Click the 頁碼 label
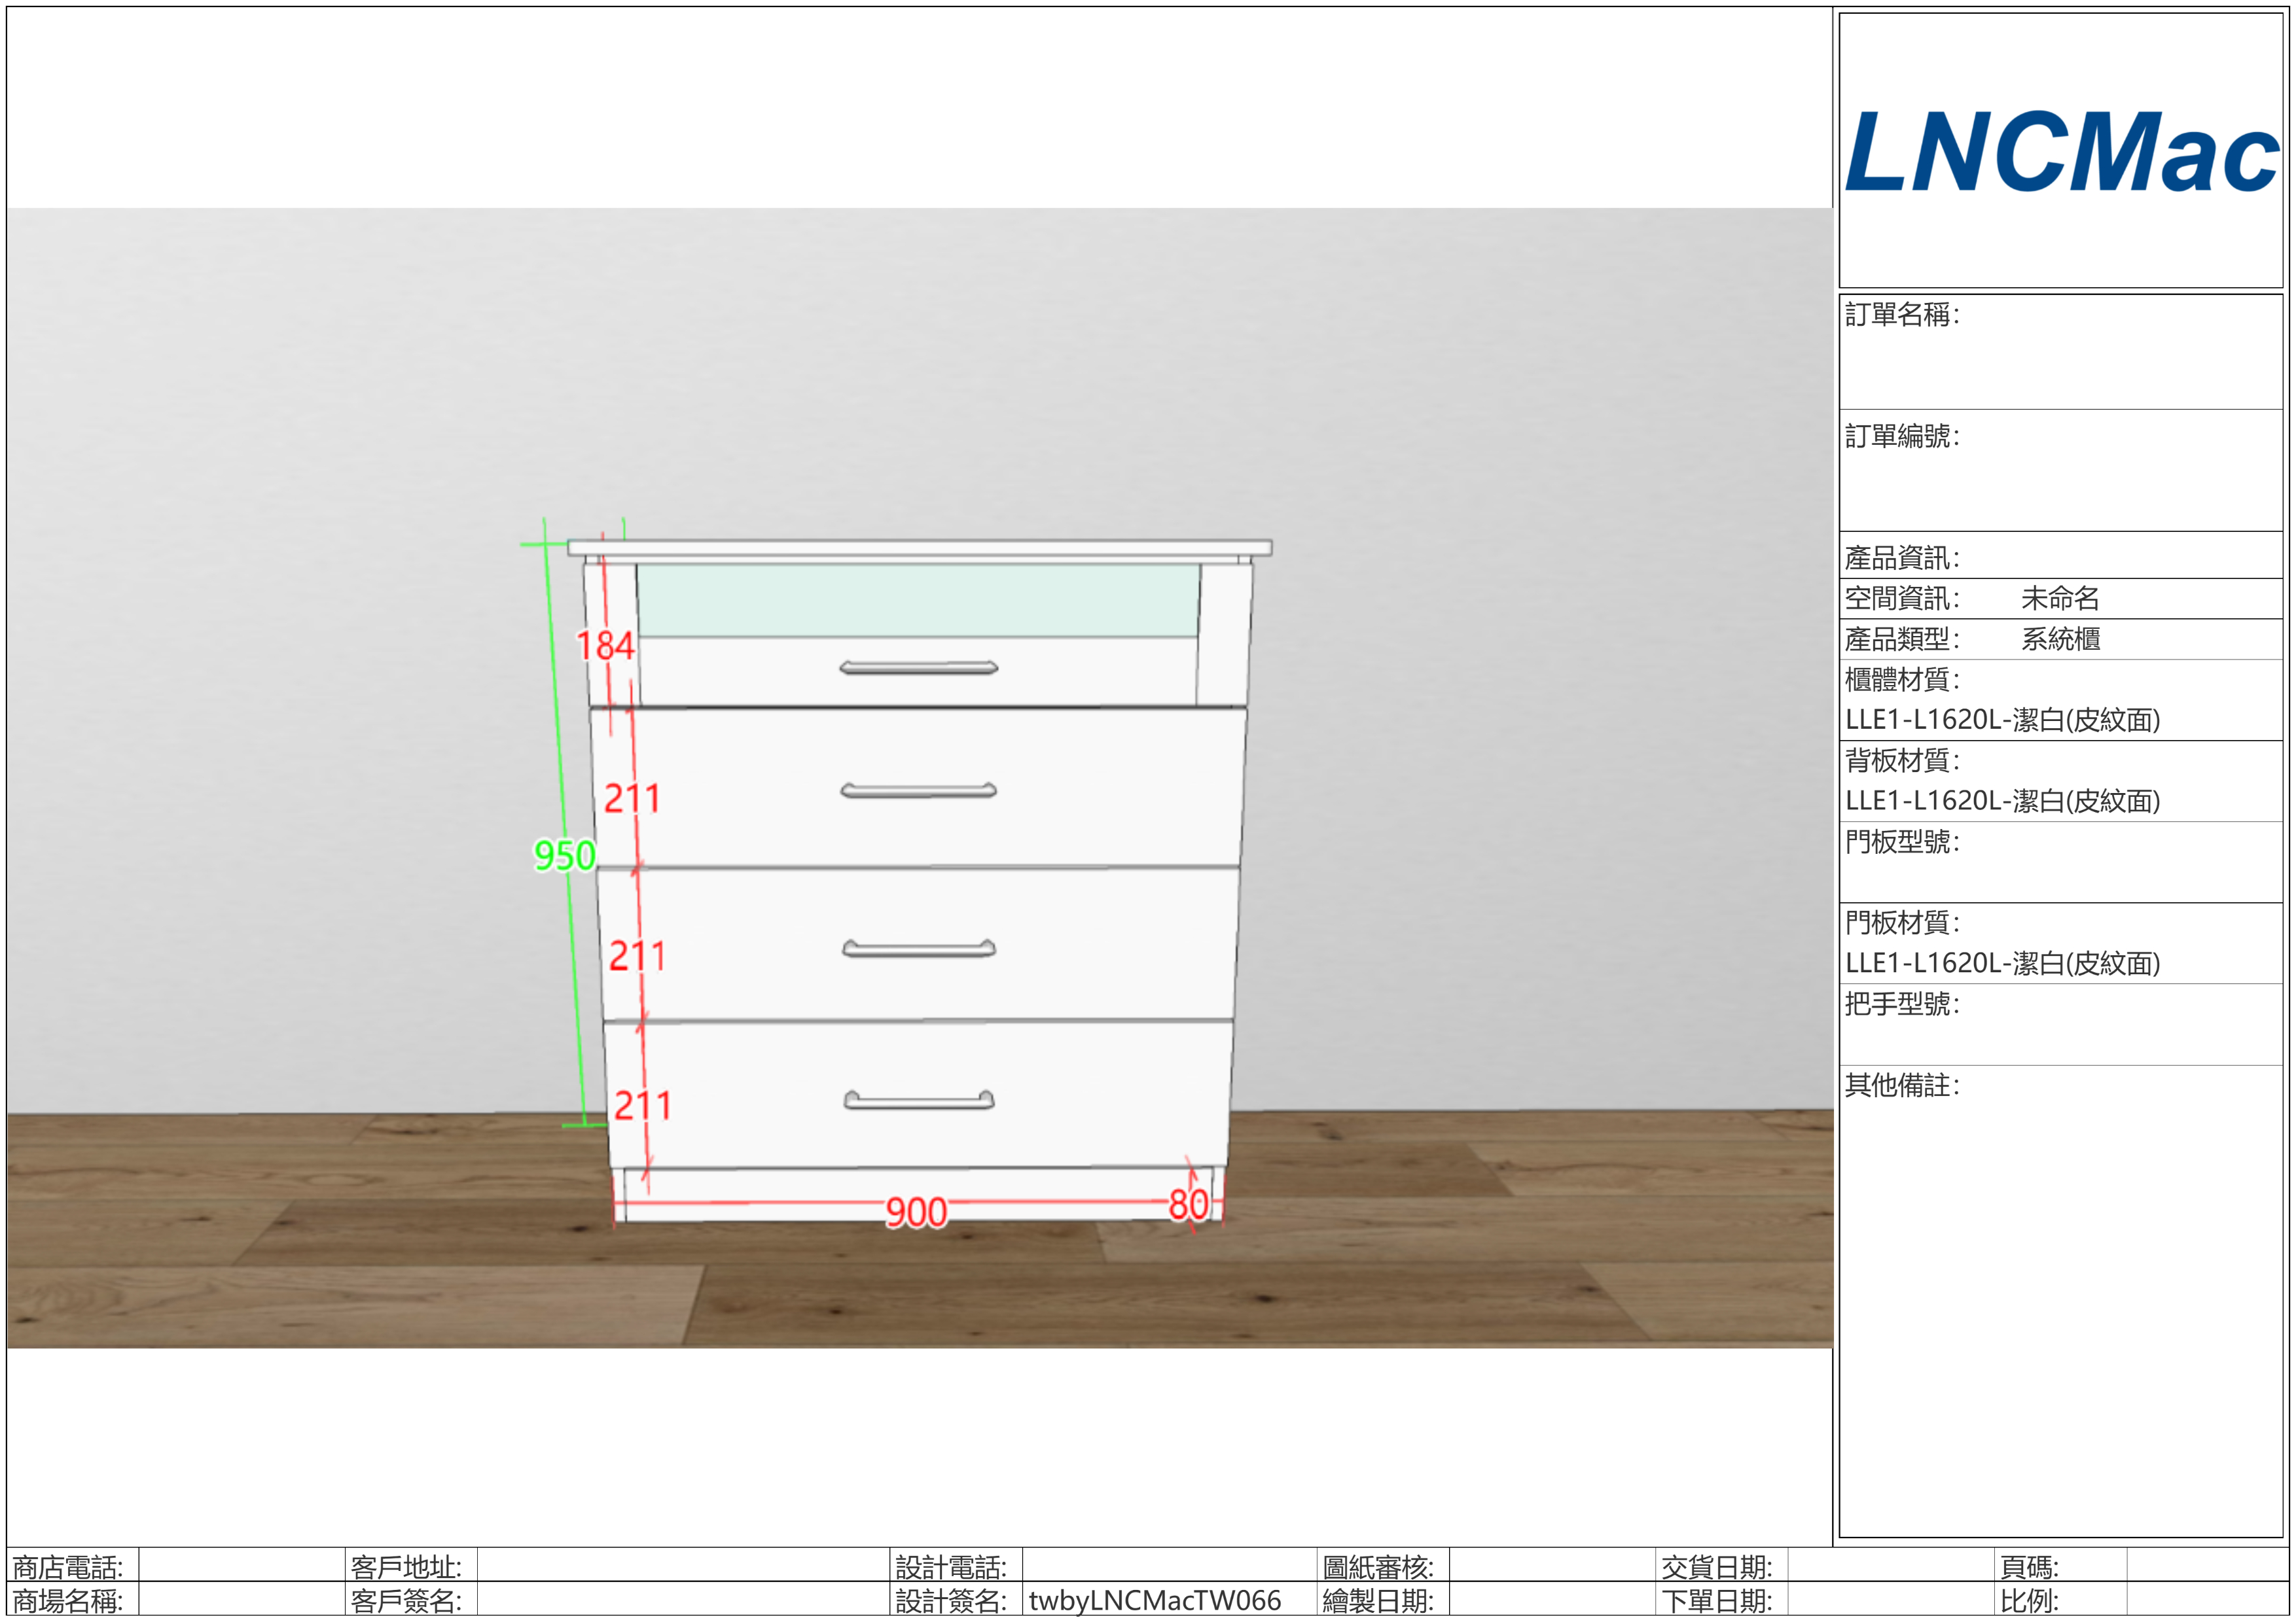2296x1622 pixels. pos(2029,1567)
